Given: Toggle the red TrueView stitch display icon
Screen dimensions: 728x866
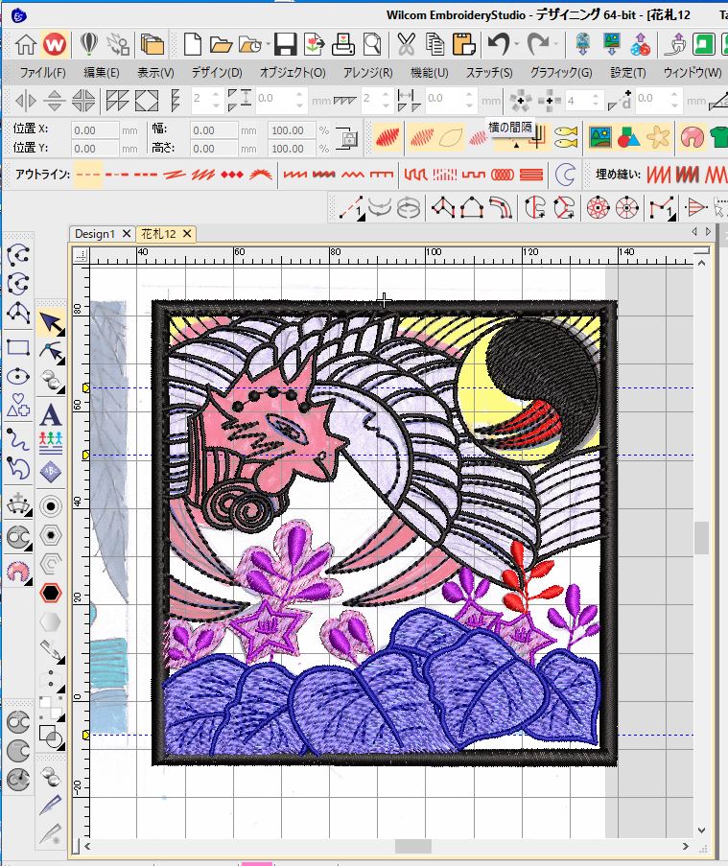Looking at the screenshot, I should point(387,137).
